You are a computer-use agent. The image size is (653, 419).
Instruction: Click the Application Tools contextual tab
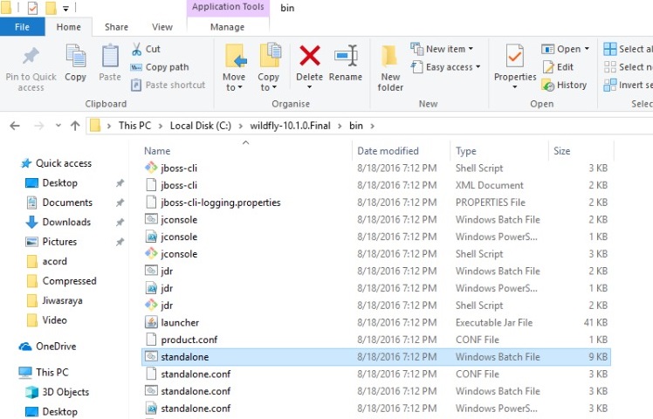click(228, 7)
